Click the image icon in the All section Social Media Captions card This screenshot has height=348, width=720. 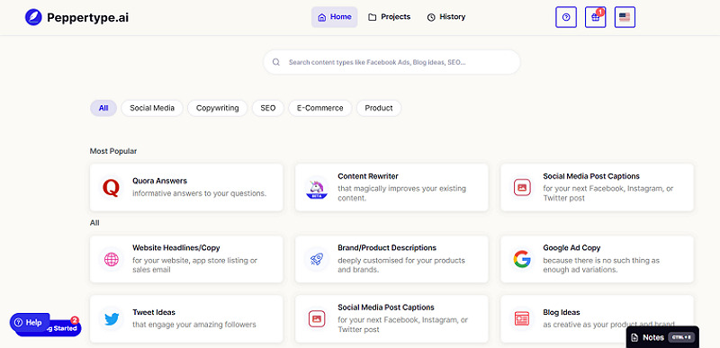[317, 318]
